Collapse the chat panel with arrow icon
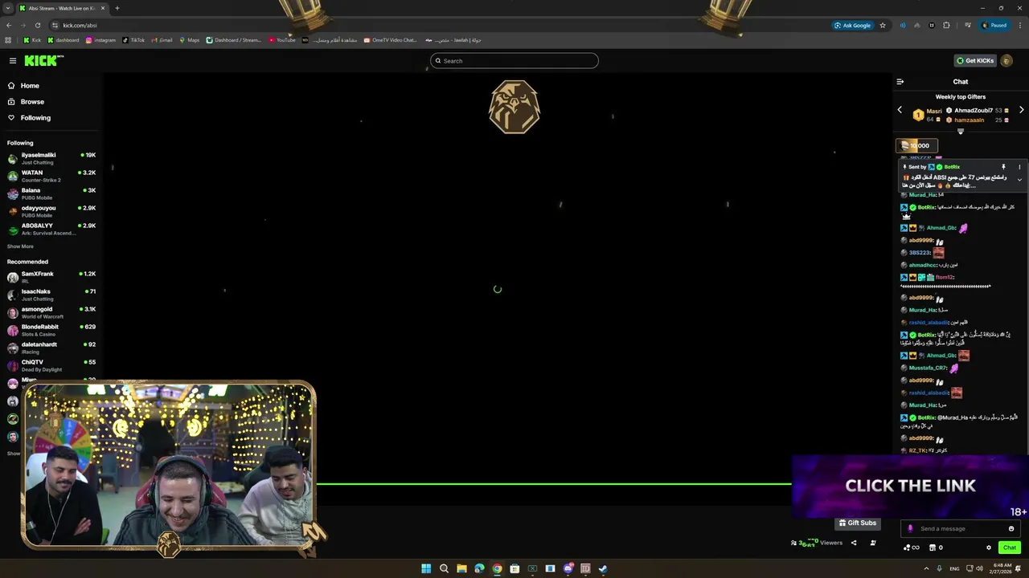Screen dimensions: 1029x578 (x=900, y=82)
